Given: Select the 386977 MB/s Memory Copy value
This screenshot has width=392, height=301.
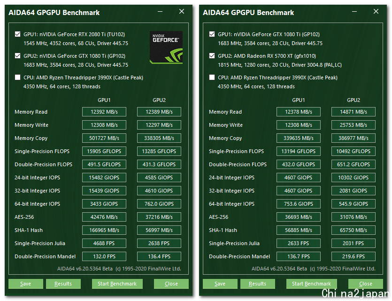Looking at the screenshot, I should point(353,138).
